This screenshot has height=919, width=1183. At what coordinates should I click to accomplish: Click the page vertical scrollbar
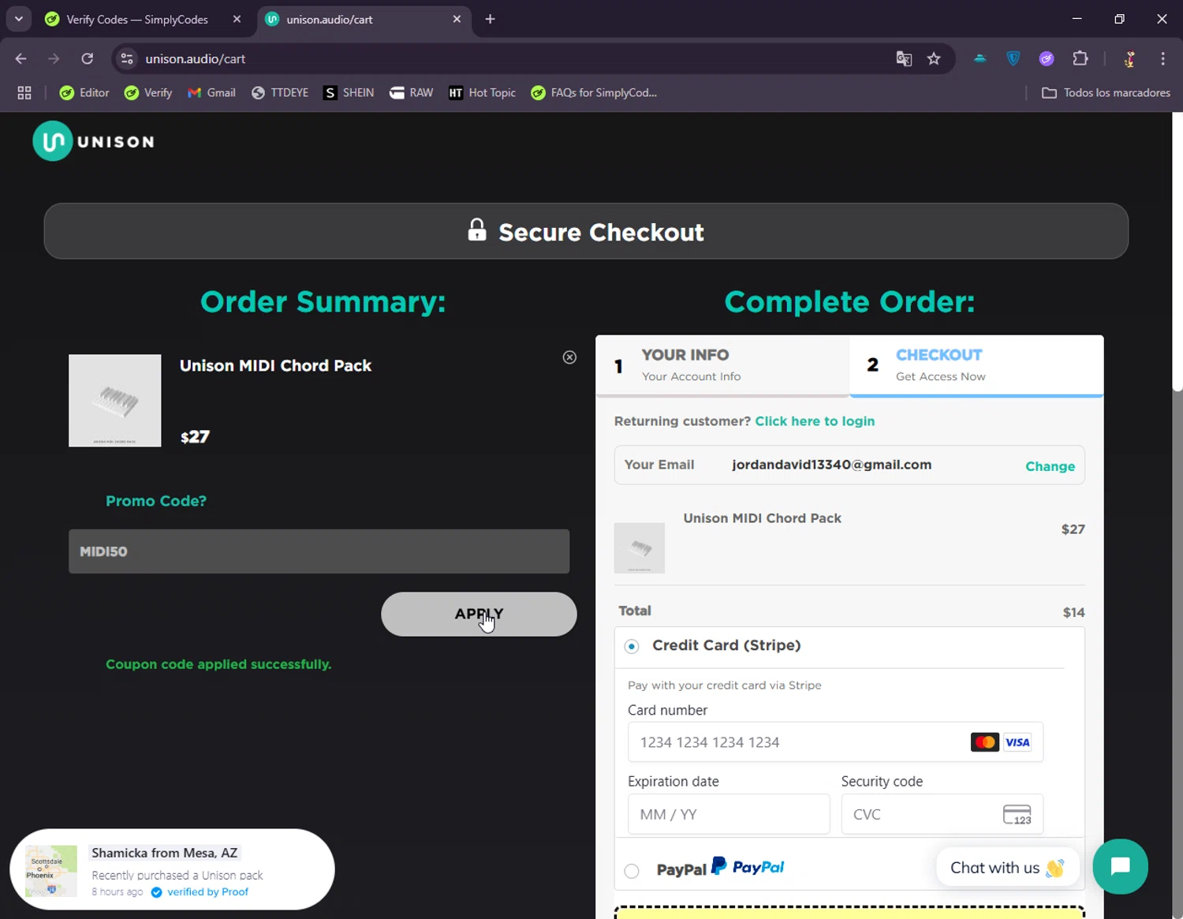coord(1177,251)
